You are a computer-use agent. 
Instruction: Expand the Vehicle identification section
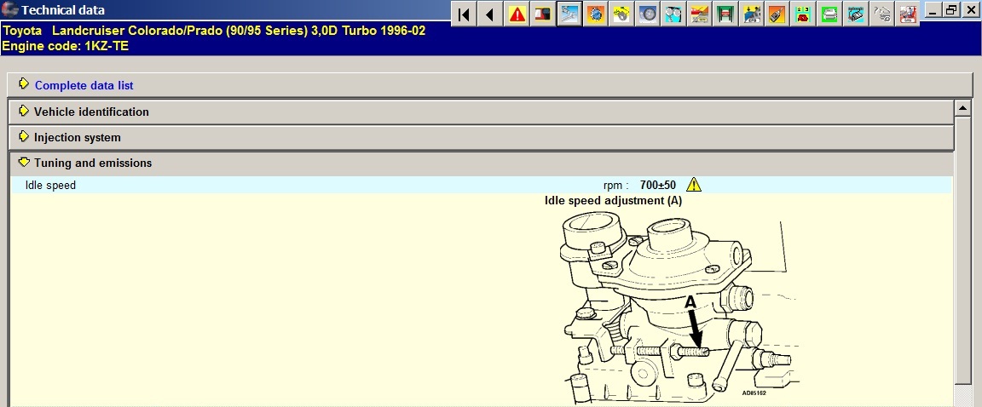pos(91,112)
